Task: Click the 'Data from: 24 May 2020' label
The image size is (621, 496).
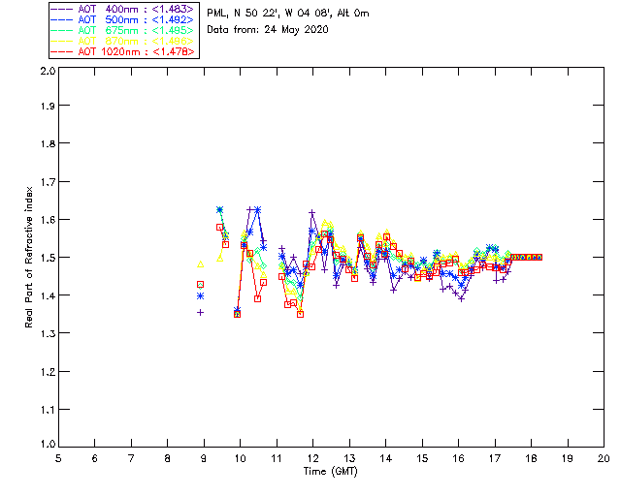Action: [x=268, y=30]
